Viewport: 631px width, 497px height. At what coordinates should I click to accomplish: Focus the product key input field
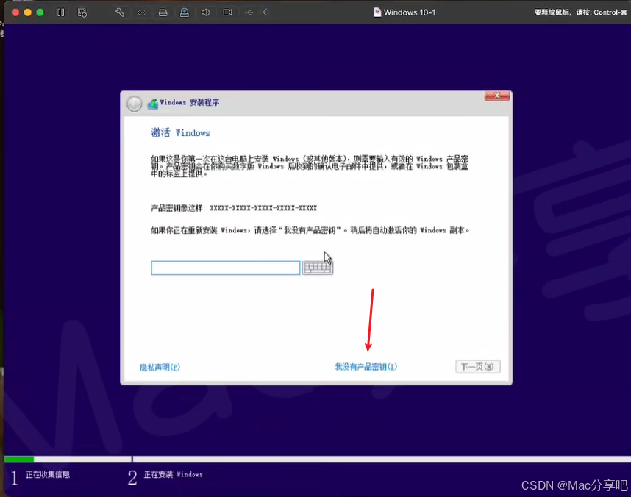pyautogui.click(x=225, y=268)
